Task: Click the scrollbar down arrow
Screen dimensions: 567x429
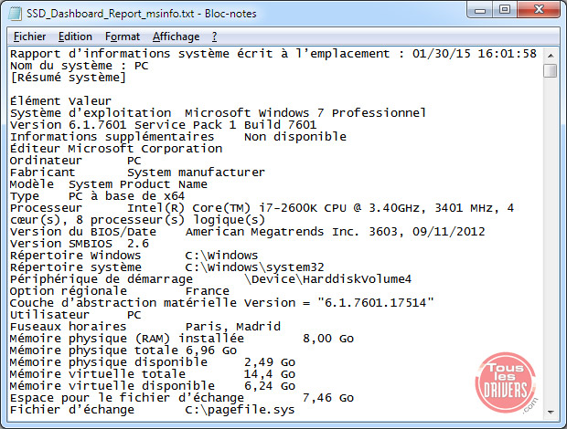Action: click(551, 412)
